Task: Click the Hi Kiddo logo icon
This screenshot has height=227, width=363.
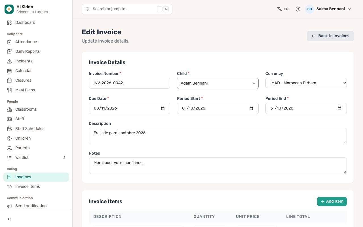Action: tap(9, 9)
